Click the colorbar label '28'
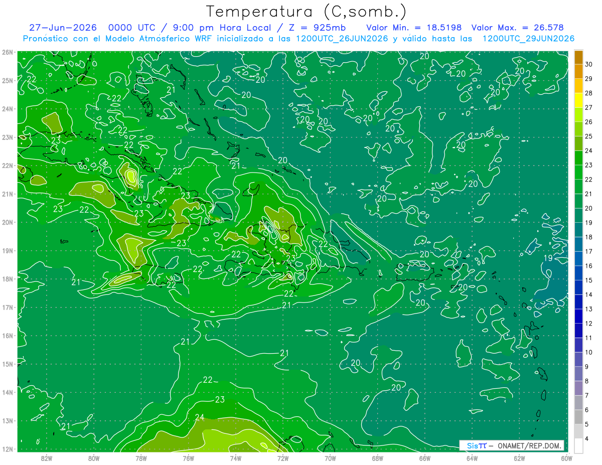 (588, 93)
